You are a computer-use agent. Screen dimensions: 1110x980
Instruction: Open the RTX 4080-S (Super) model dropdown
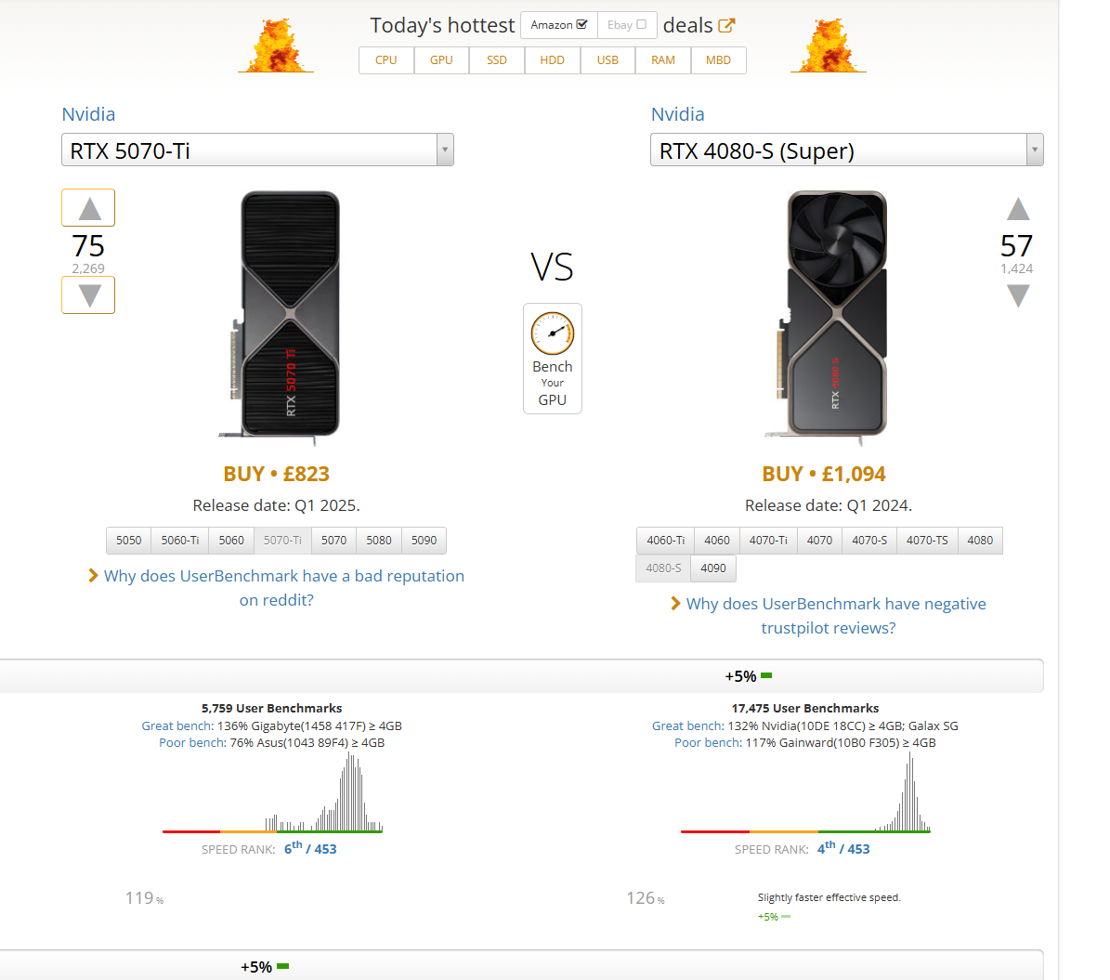coord(846,150)
